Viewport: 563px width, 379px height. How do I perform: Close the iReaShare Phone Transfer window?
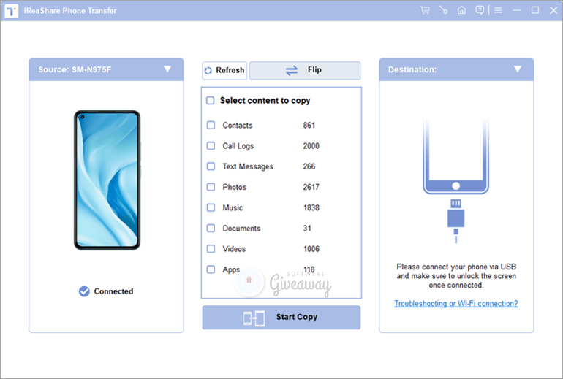[553, 10]
